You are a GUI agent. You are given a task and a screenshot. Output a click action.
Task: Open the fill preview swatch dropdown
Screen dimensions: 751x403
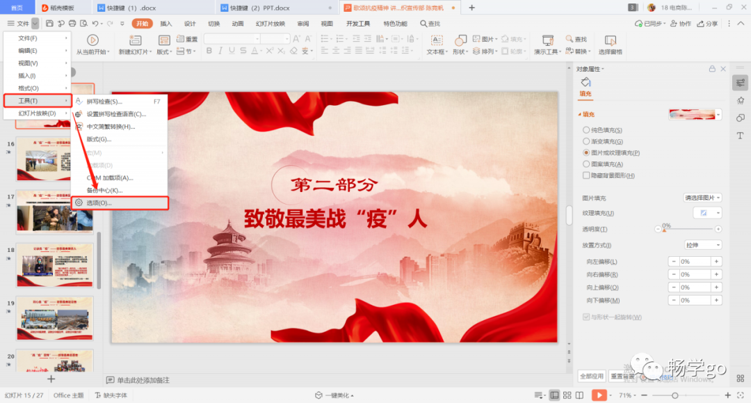(718, 115)
